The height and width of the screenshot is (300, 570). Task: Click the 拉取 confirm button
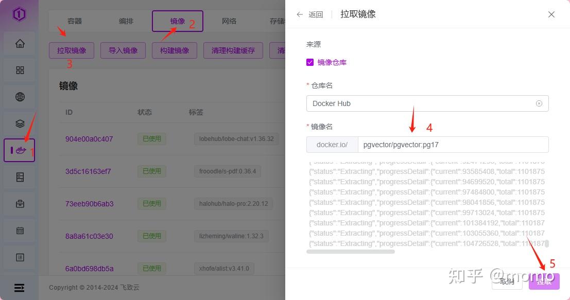(x=544, y=281)
